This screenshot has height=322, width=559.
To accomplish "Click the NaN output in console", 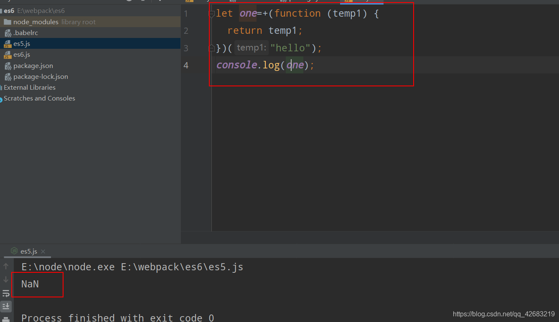I will tap(30, 284).
